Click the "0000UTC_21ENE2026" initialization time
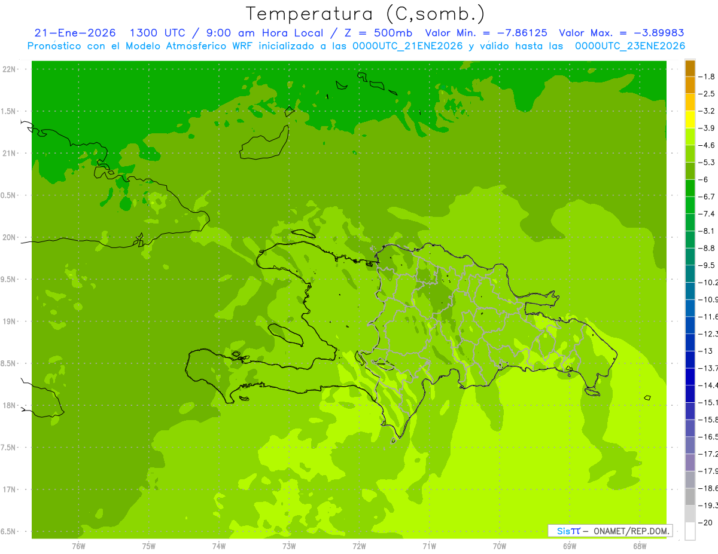The height and width of the screenshot is (554, 718). point(408,46)
